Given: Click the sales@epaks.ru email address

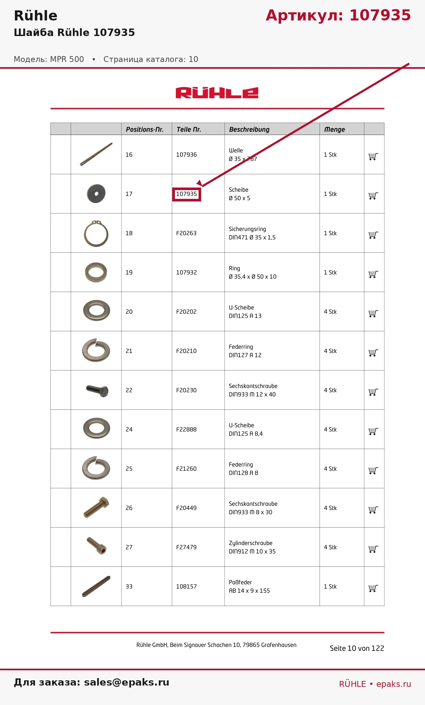Looking at the screenshot, I should point(127,682).
